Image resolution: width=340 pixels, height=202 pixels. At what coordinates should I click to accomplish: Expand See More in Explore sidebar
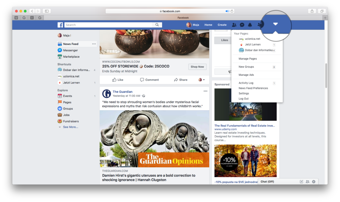click(x=70, y=127)
